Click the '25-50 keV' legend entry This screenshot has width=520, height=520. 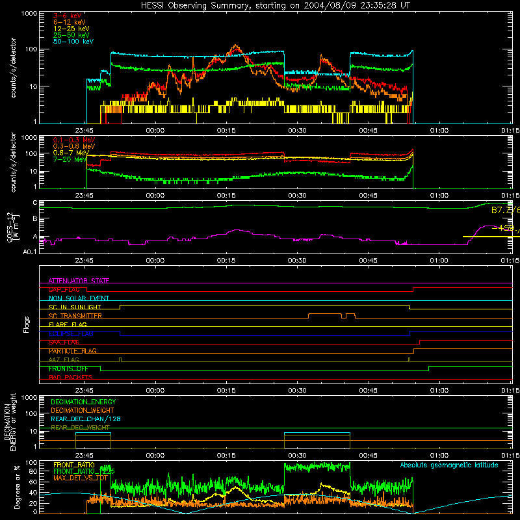(x=71, y=35)
